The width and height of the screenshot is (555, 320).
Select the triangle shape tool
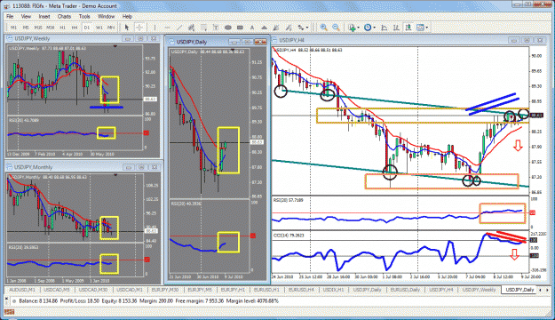click(x=264, y=28)
